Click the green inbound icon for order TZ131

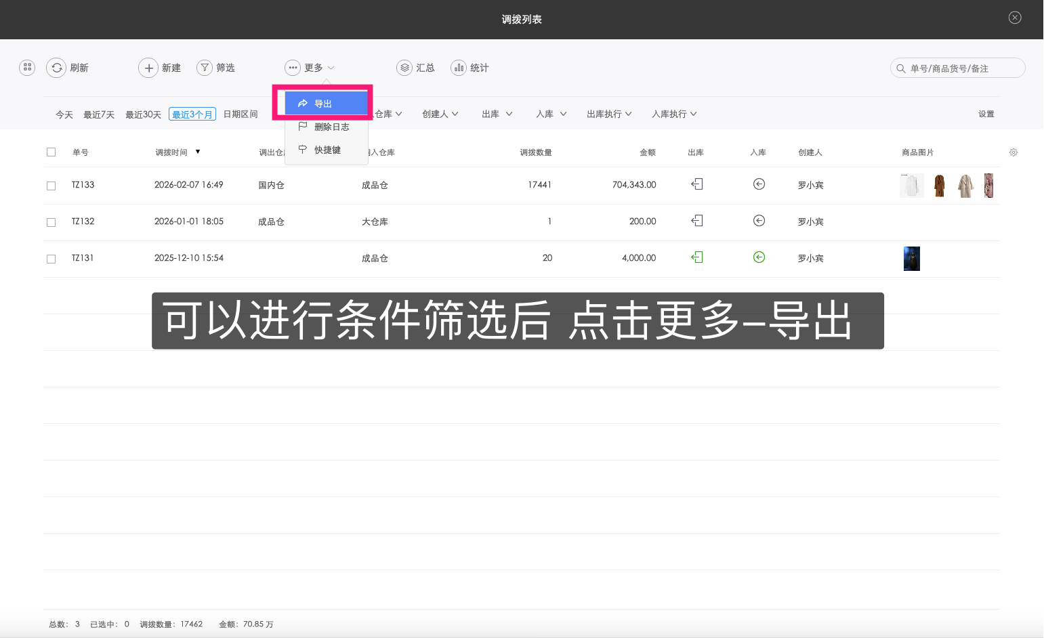[x=759, y=257]
